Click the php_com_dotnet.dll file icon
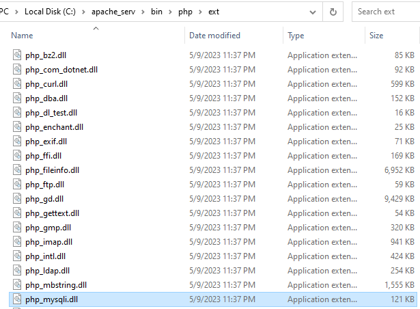The image size is (420, 309). 17,69
